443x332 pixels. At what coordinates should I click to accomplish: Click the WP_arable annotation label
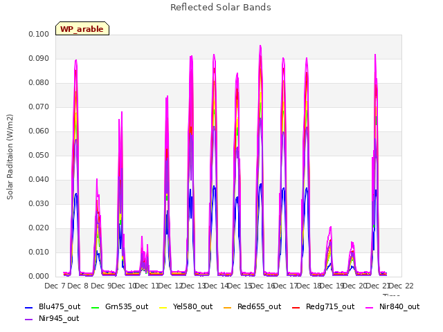(82, 29)
